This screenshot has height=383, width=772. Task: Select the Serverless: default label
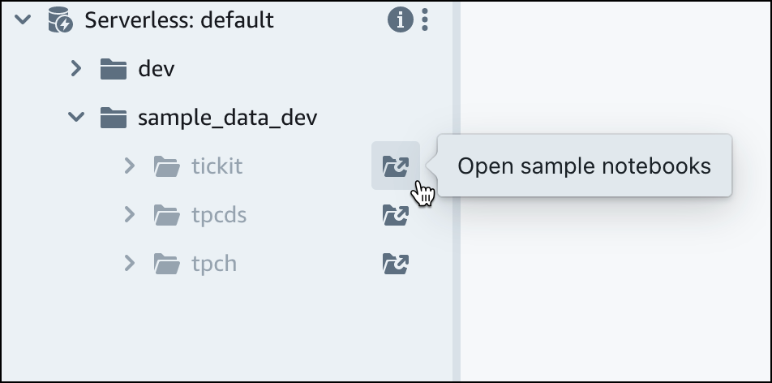[179, 20]
